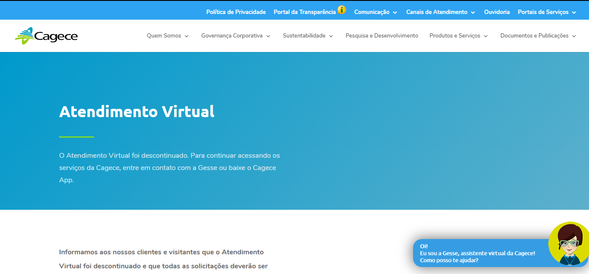
Task: Open the Comunicação menu
Action: (375, 12)
